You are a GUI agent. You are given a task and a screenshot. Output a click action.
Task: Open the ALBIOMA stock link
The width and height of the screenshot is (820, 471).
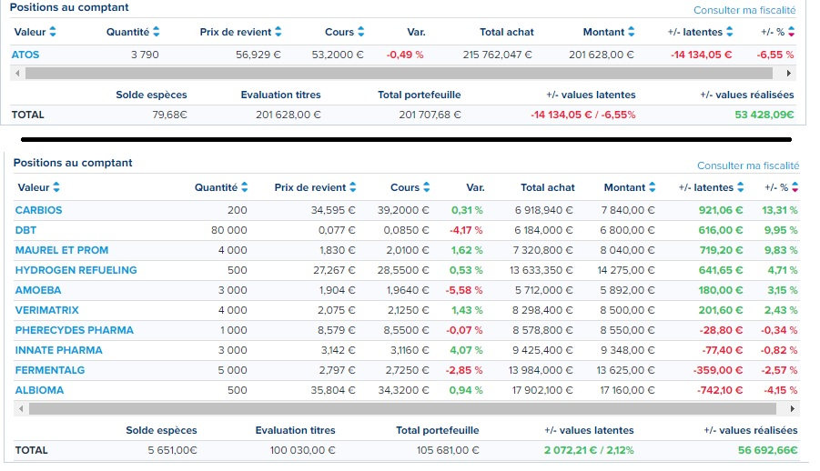tap(39, 390)
